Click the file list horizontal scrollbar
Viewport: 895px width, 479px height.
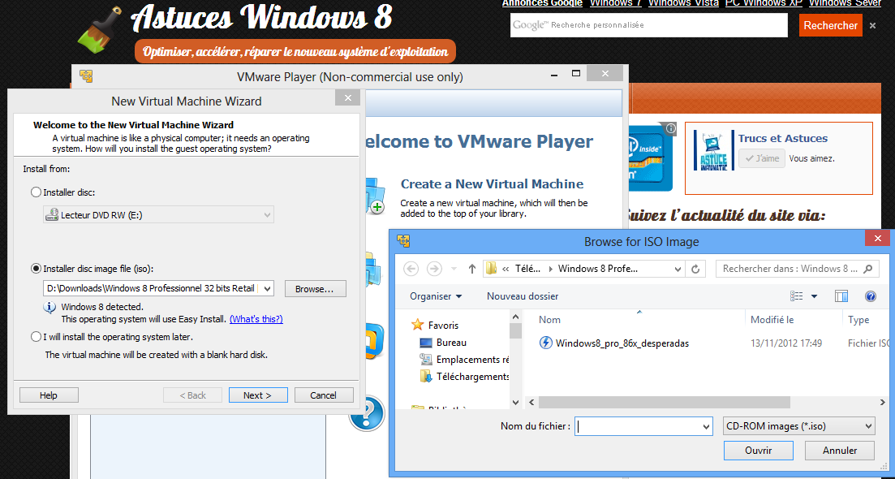pos(665,403)
